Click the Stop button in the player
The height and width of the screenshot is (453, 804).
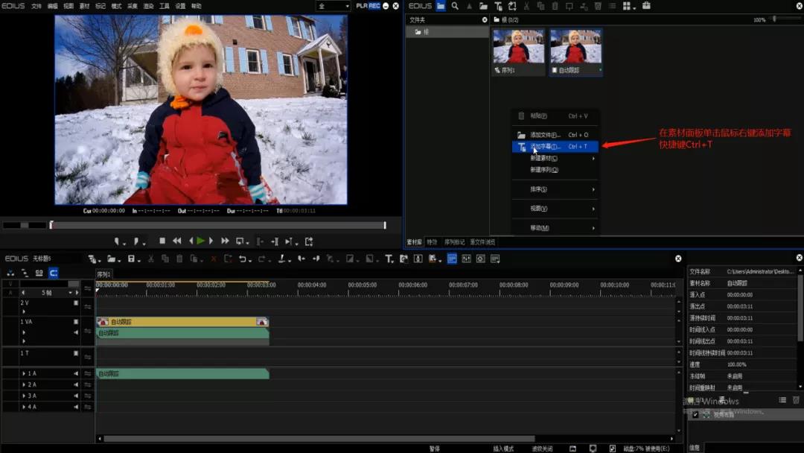[x=162, y=241]
